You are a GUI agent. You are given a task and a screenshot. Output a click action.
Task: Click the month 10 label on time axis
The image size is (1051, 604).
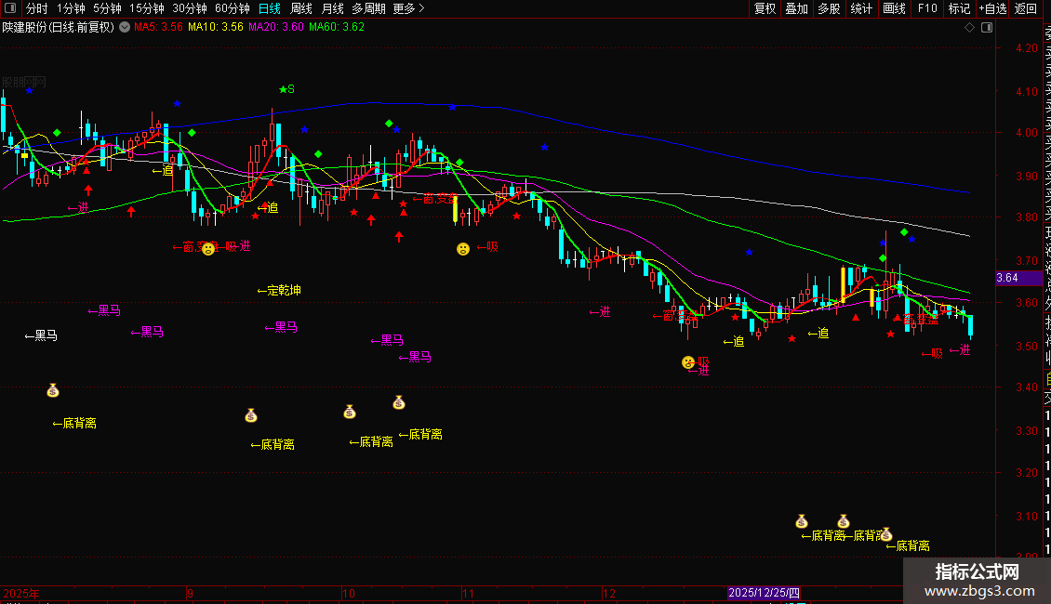coord(349,593)
